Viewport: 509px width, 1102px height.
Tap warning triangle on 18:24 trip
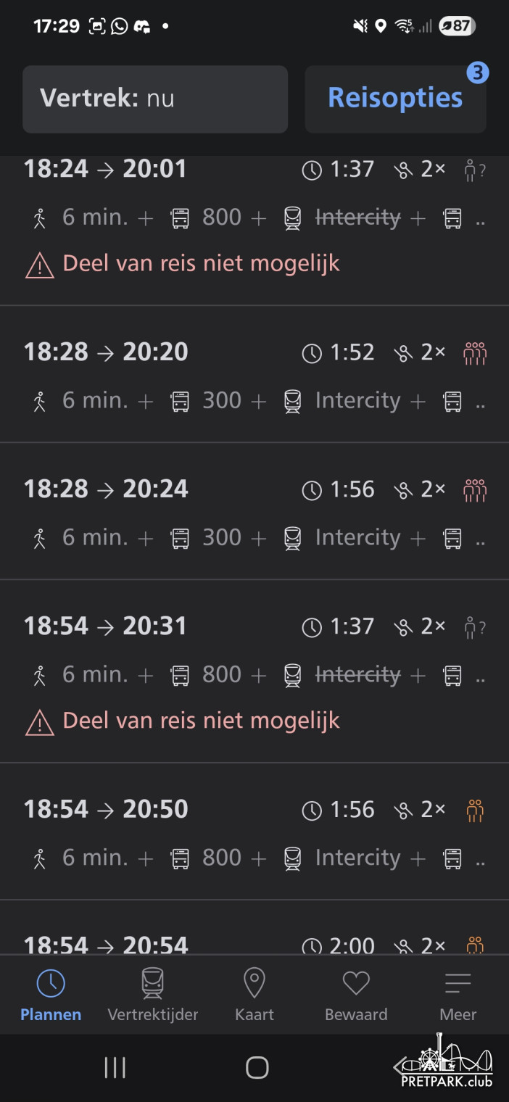point(39,265)
